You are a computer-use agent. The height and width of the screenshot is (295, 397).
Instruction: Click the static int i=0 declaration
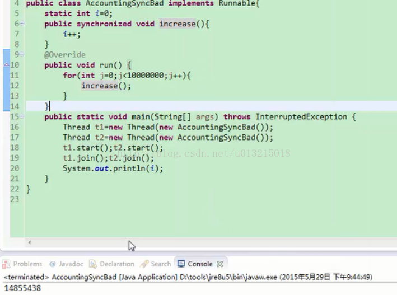pos(78,13)
